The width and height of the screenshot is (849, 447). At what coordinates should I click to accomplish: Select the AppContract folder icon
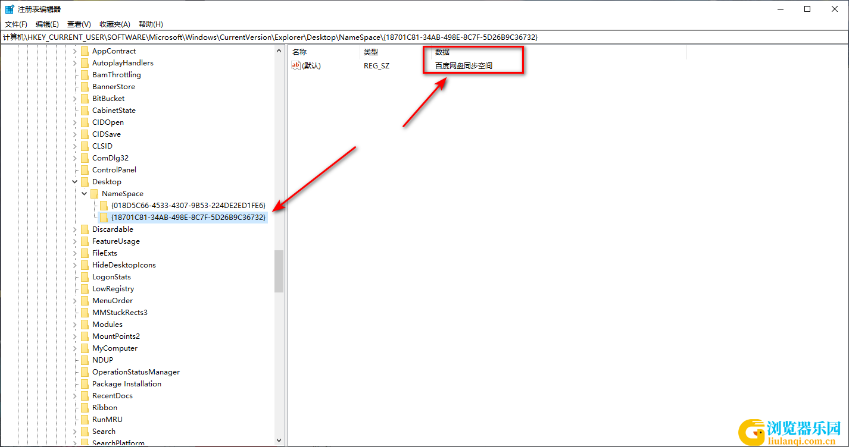85,51
